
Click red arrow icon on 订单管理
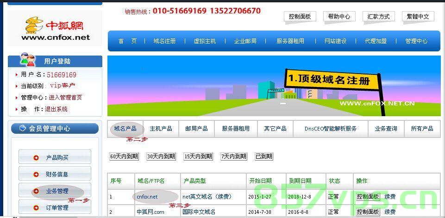(36, 208)
